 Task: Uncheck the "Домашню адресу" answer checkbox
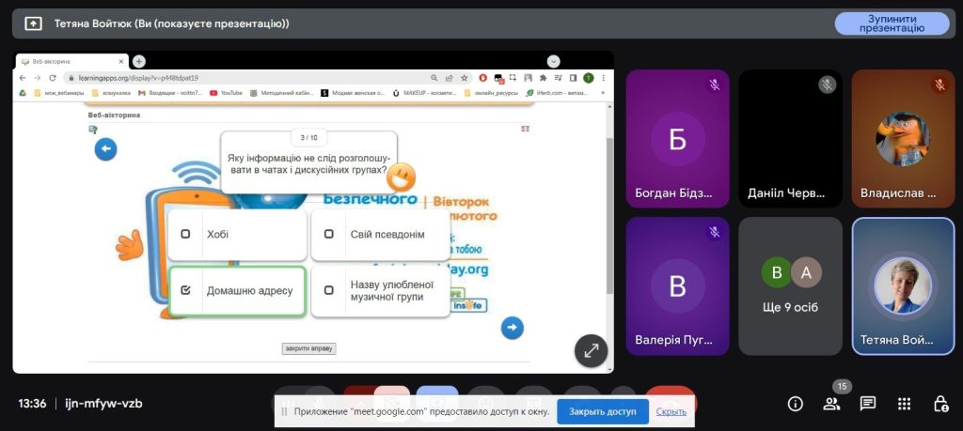tap(185, 290)
